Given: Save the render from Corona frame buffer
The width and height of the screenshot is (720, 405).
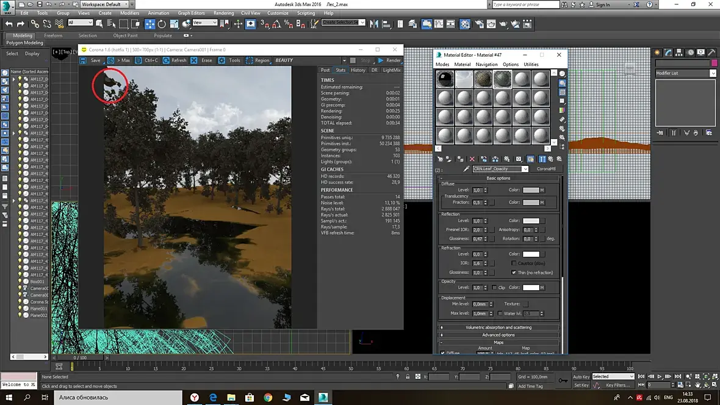Looking at the screenshot, I should tap(92, 60).
